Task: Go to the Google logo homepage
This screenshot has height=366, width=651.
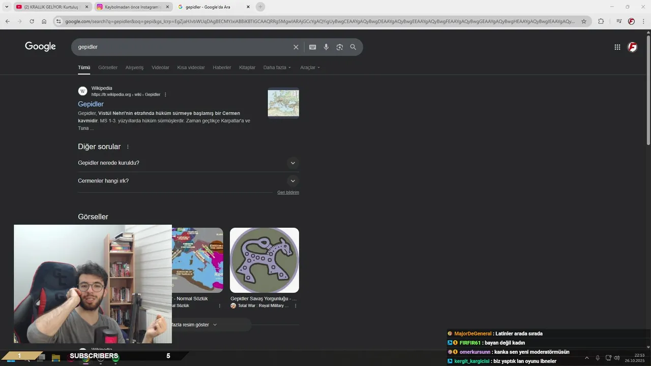Action: 40,47
